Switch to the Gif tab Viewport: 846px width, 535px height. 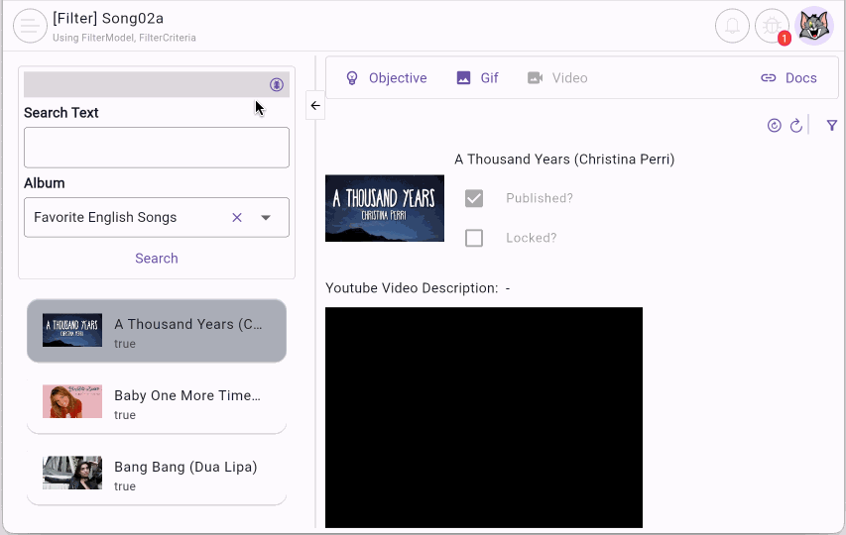[477, 78]
